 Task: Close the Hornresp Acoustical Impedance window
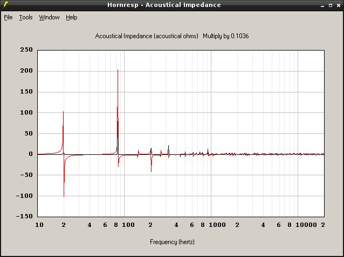pyautogui.click(x=339, y=5)
